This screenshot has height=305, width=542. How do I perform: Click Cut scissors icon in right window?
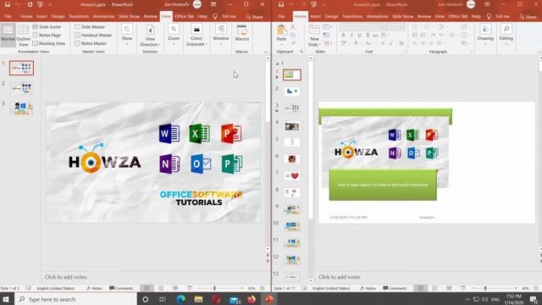coord(292,26)
